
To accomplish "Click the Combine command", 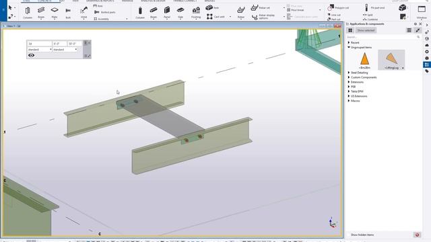I will [x=370, y=19].
